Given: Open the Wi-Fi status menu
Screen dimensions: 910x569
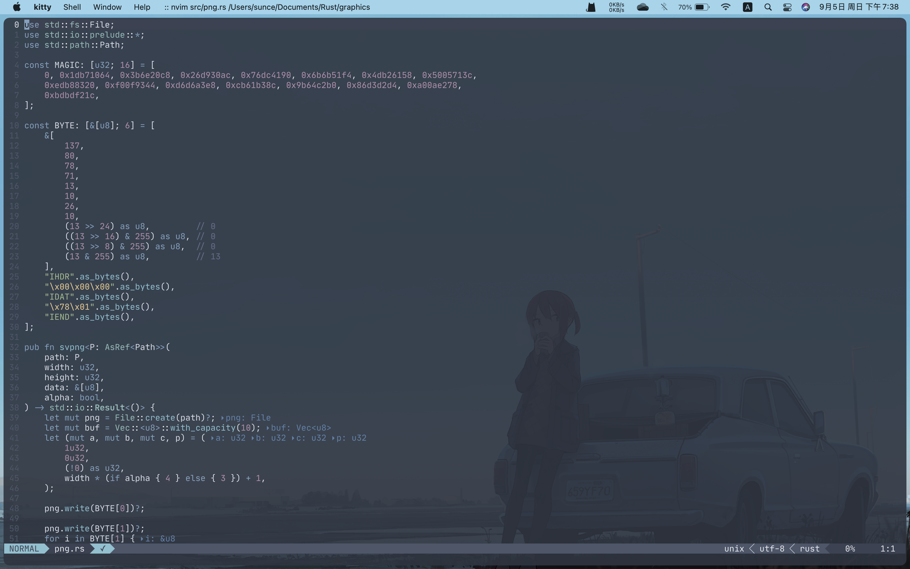Looking at the screenshot, I should click(725, 7).
